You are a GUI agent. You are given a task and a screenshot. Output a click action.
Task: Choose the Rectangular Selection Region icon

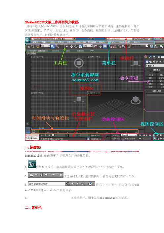(62, 46)
